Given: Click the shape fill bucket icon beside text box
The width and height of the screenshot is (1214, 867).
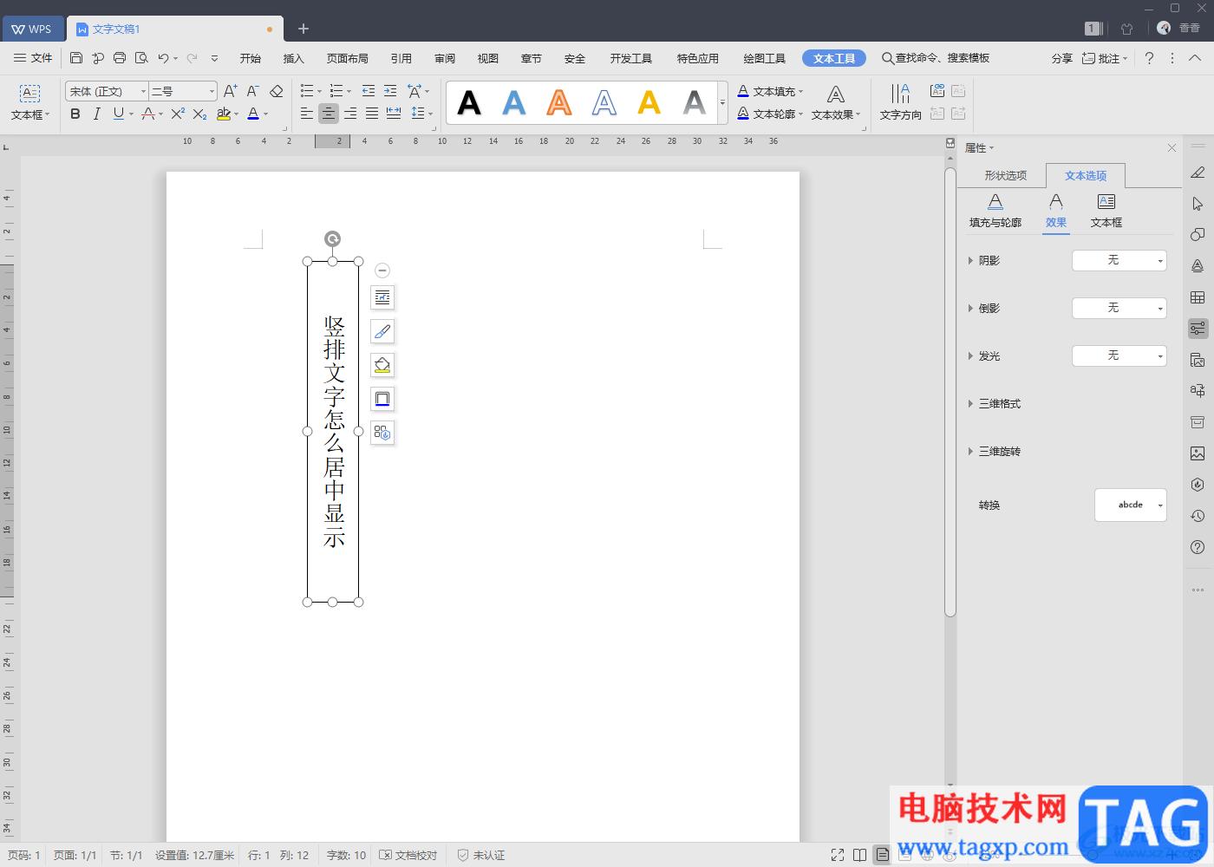Looking at the screenshot, I should click(382, 365).
